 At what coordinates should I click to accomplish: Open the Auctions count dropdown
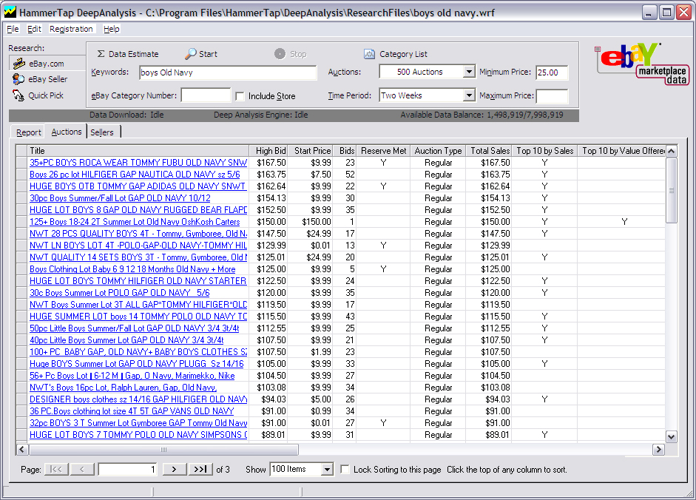click(x=469, y=72)
